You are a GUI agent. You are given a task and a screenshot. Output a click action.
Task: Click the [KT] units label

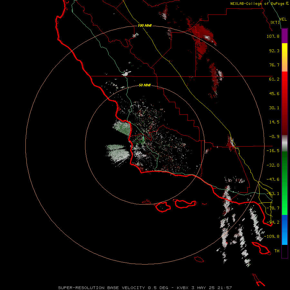275,22
